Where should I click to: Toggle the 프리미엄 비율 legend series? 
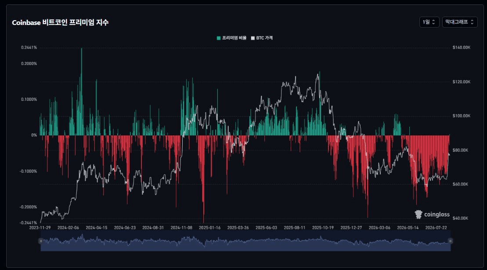coord(231,38)
